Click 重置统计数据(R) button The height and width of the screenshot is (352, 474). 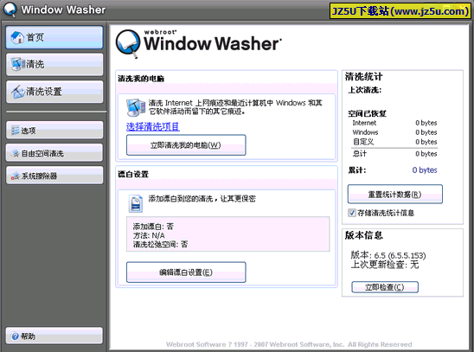click(x=394, y=194)
